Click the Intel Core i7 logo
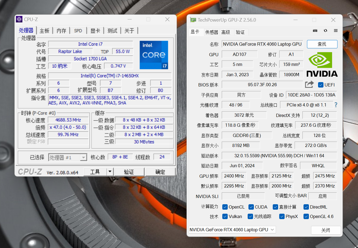Screen dimensions: 358x248 point(154,55)
